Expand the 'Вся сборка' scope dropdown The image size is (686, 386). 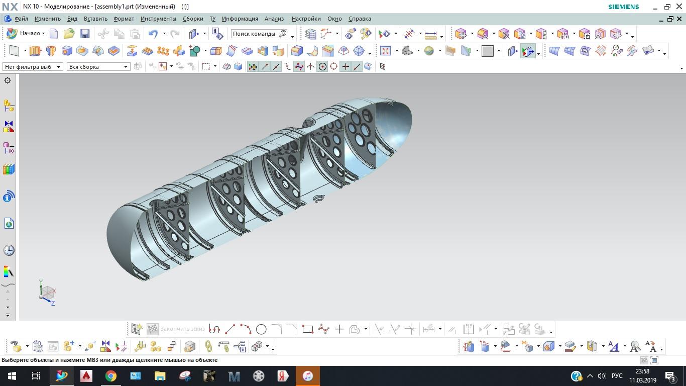tap(98, 66)
